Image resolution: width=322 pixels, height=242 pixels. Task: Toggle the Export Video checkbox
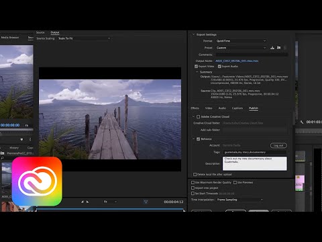196,67
